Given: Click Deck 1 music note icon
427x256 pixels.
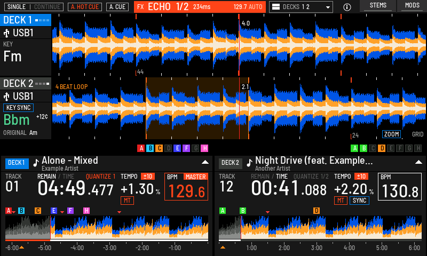Looking at the screenshot, I should (x=36, y=163).
